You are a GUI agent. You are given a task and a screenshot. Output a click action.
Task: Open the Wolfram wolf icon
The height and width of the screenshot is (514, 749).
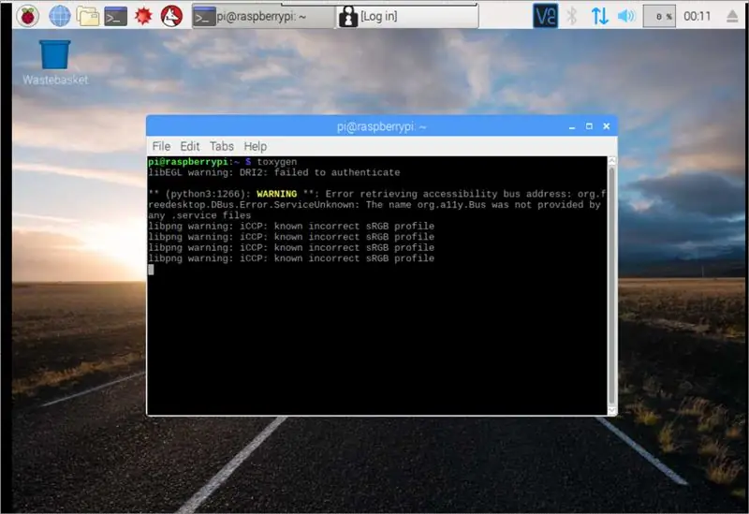click(x=171, y=16)
